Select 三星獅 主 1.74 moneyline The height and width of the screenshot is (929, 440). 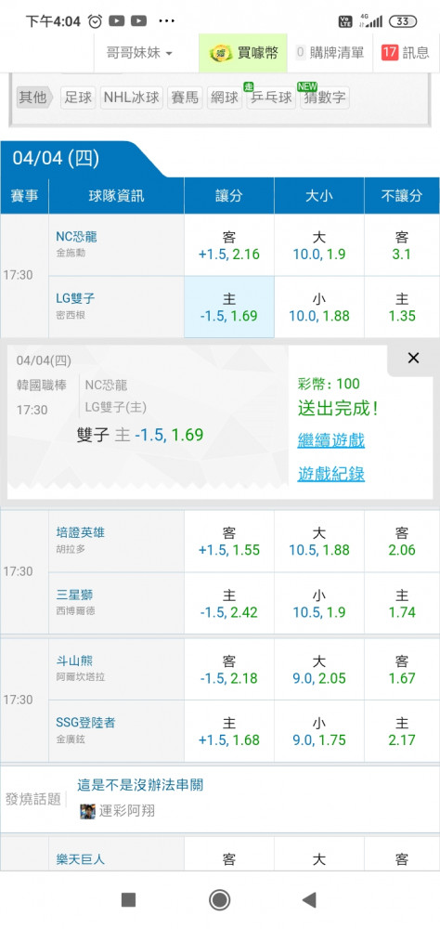tap(402, 603)
